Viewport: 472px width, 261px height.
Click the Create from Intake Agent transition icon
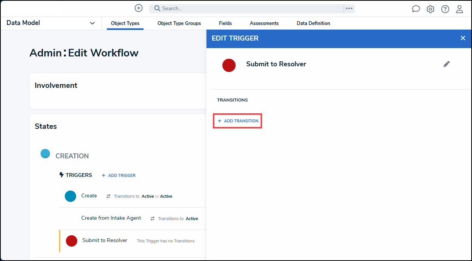tap(153, 219)
